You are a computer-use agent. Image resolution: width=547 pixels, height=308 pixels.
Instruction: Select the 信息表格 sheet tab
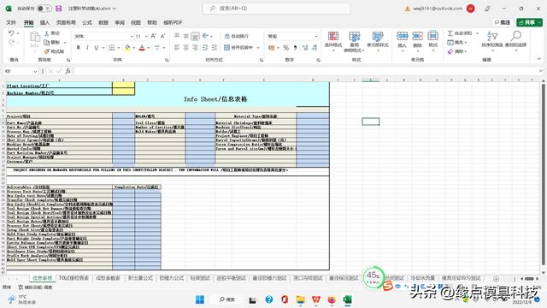coord(42,278)
